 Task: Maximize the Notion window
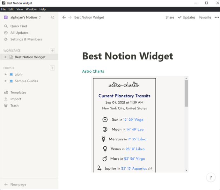(x=206, y=3)
